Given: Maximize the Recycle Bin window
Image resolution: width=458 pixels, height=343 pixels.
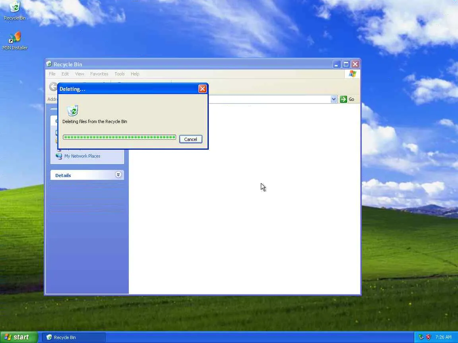Looking at the screenshot, I should (346, 64).
